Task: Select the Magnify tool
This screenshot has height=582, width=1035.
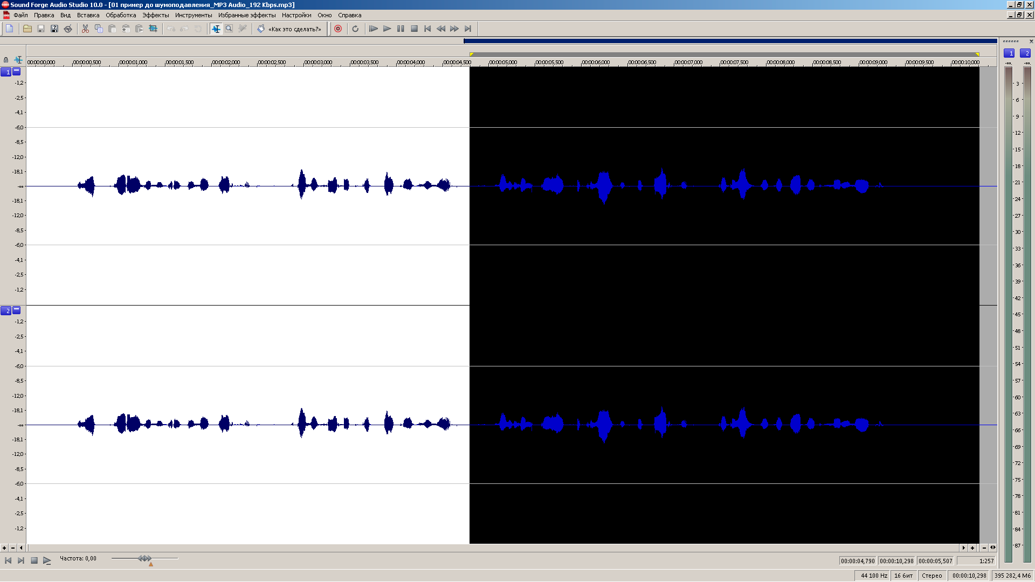Action: click(x=229, y=29)
